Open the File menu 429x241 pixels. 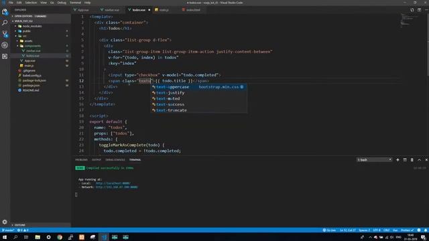tap(11, 3)
